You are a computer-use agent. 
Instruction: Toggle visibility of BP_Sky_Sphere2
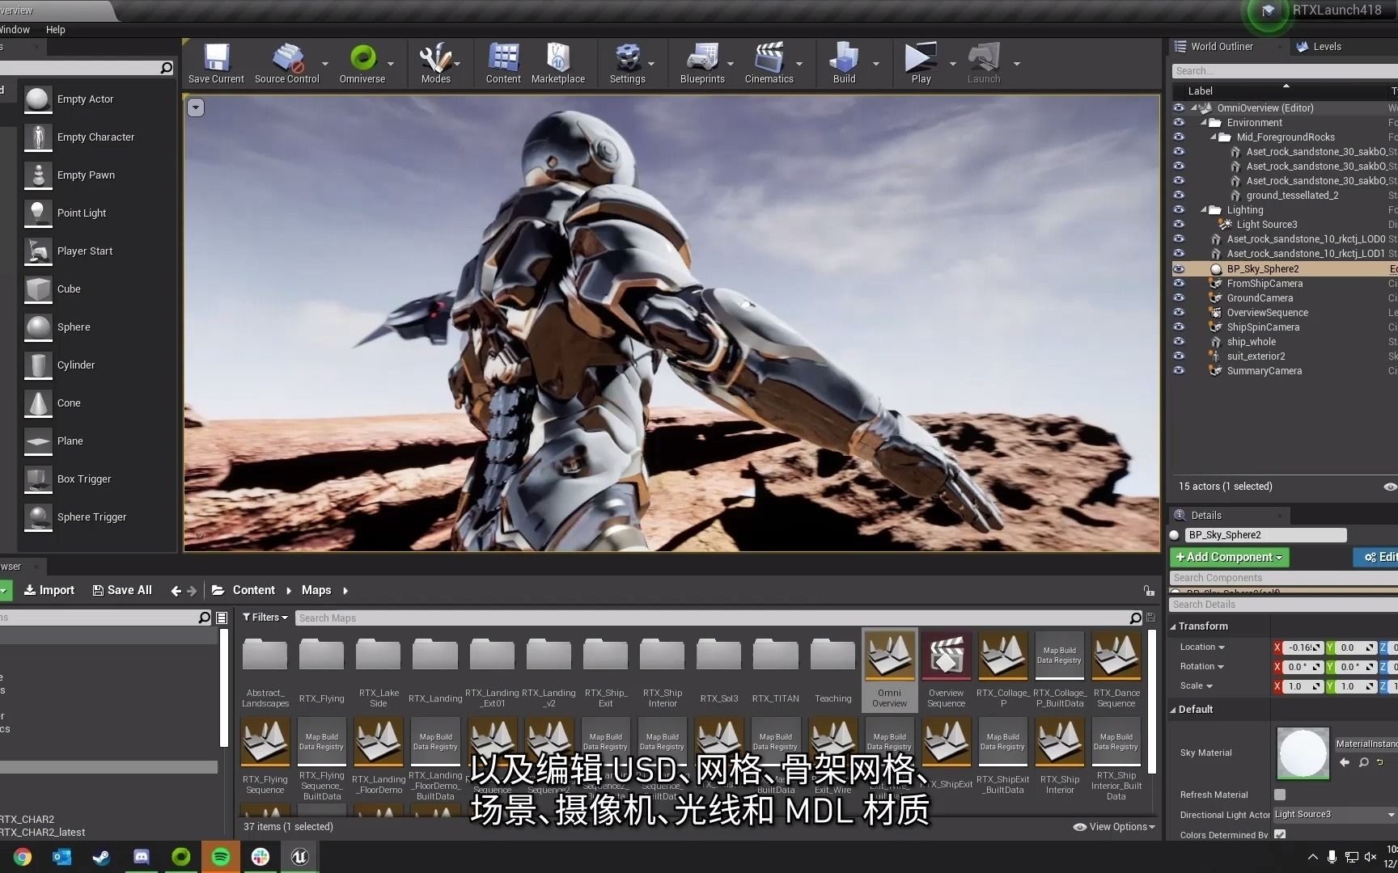tap(1179, 269)
